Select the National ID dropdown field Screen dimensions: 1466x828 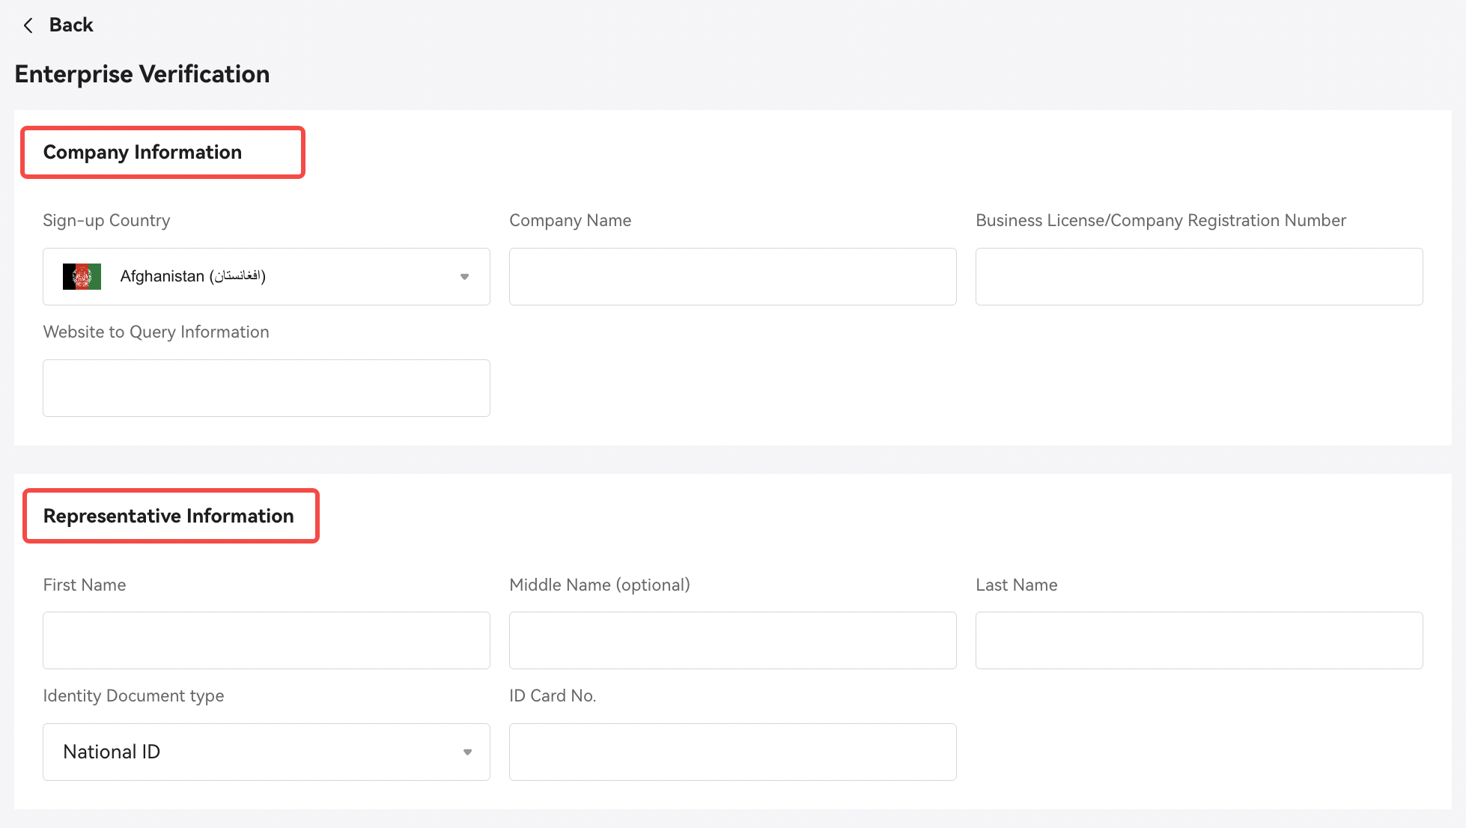(255, 752)
